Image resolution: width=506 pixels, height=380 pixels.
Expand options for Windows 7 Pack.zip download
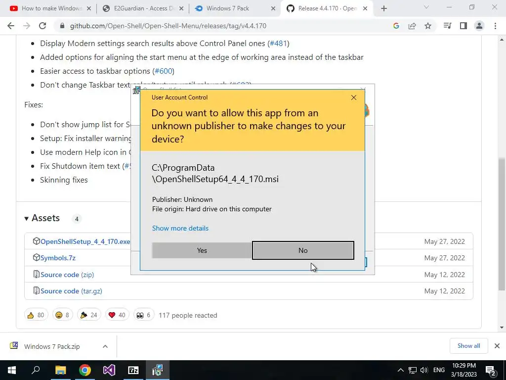pyautogui.click(x=105, y=346)
